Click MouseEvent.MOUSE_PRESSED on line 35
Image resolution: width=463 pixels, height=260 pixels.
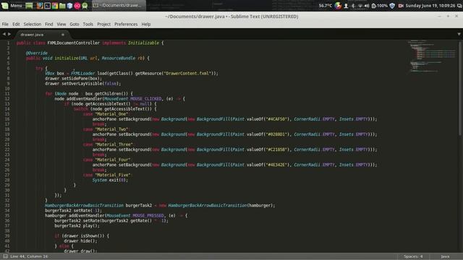pos(135,216)
